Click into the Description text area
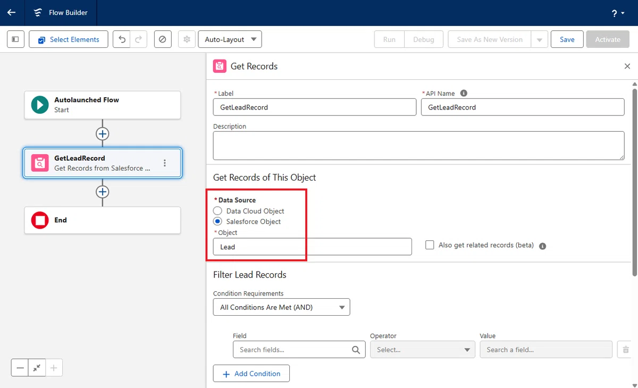Viewport: 638px width, 388px height. point(418,146)
